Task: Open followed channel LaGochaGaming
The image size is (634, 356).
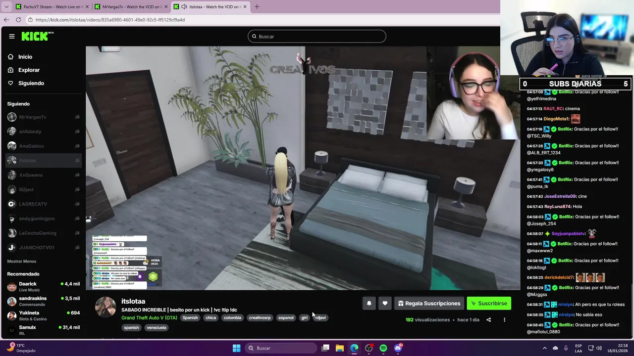Action: pyautogui.click(x=43, y=233)
